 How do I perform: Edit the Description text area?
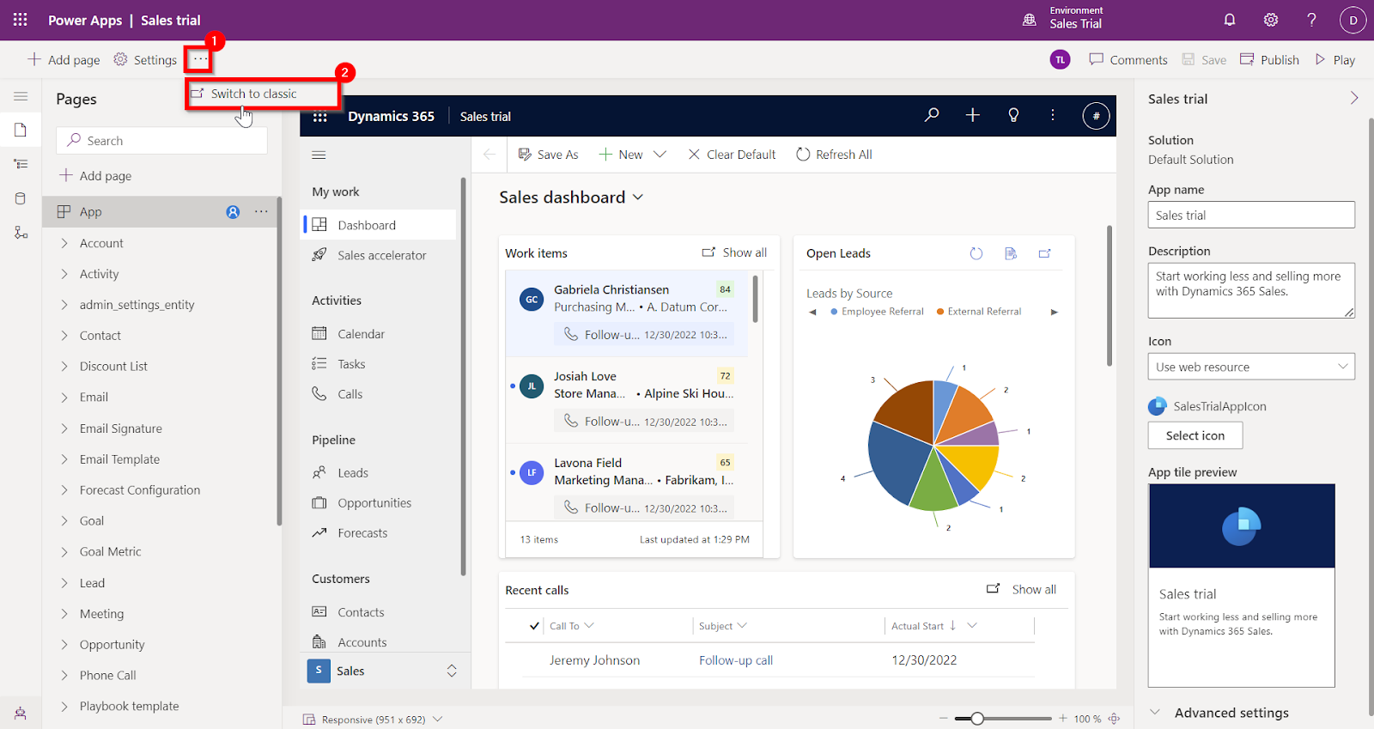click(1251, 290)
